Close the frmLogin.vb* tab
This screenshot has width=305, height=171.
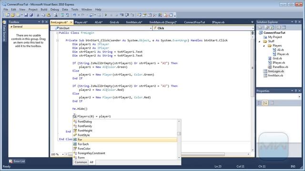[71, 22]
